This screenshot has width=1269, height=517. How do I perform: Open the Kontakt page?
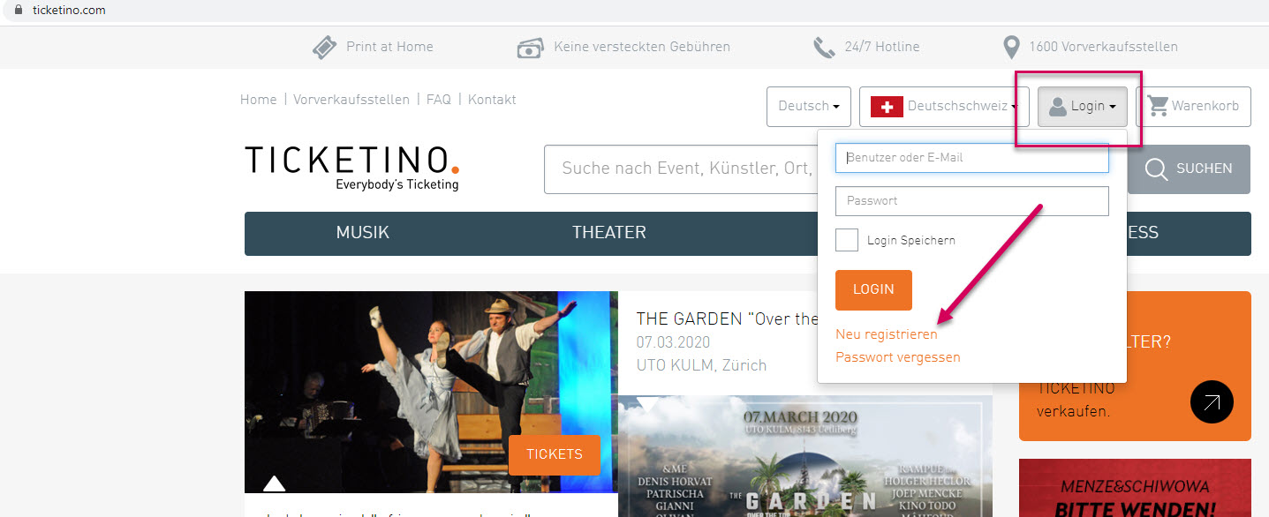492,100
